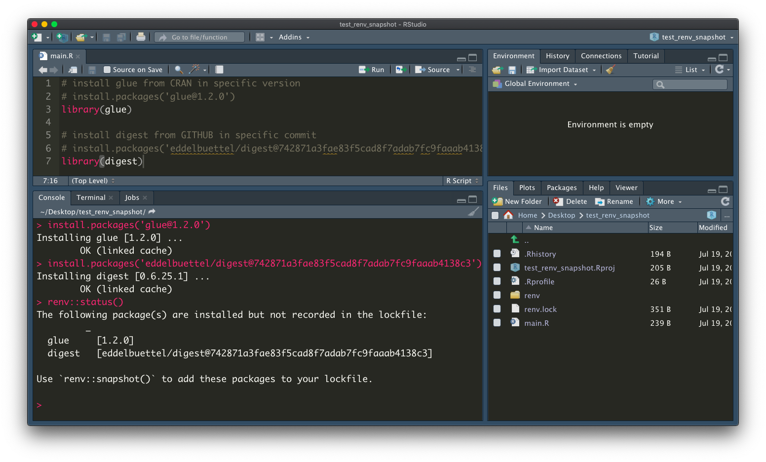Switch to the Connections tab
The image size is (766, 462).
601,56
